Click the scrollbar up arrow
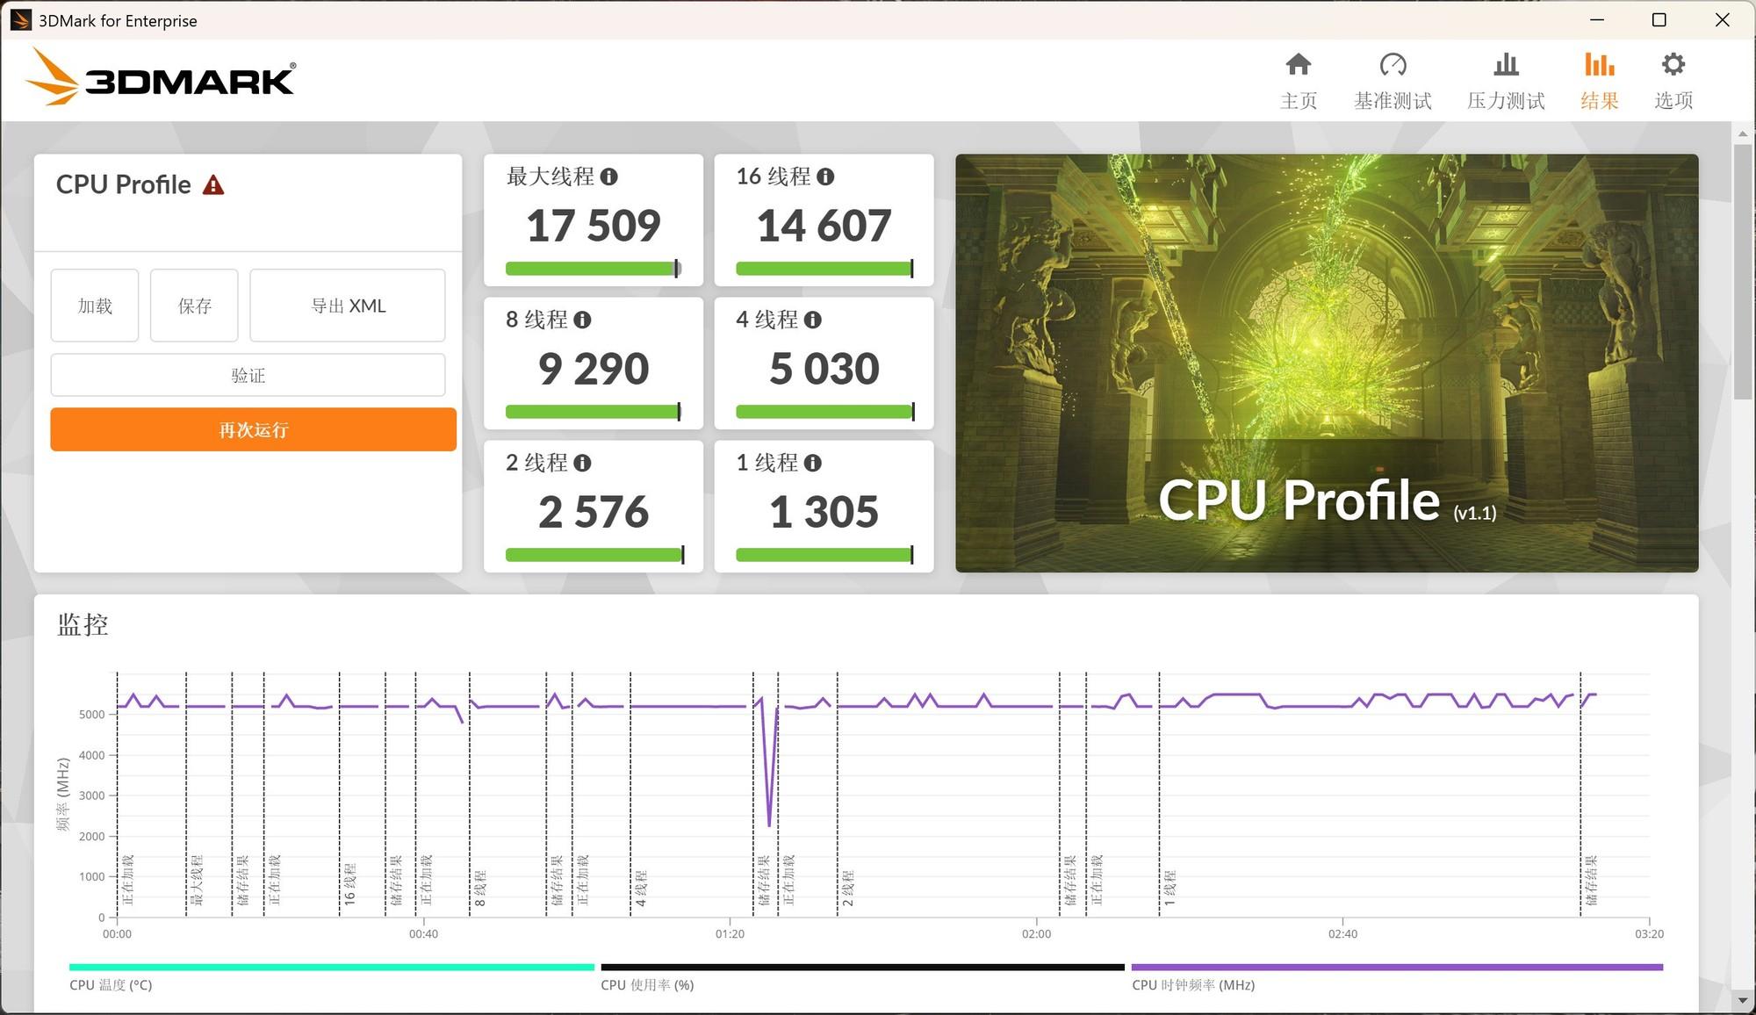Screen dimensions: 1756x1015 (x=1743, y=133)
